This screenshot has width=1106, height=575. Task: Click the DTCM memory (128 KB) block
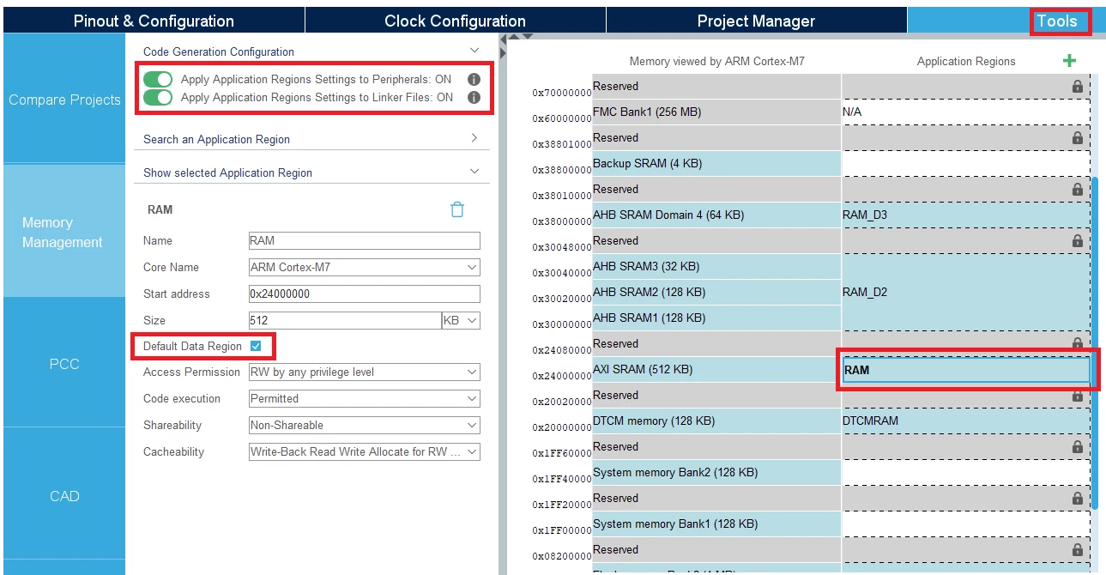point(716,421)
